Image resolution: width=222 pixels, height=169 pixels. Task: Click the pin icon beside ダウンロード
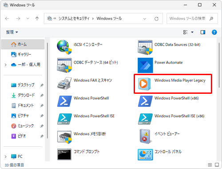click(42, 95)
